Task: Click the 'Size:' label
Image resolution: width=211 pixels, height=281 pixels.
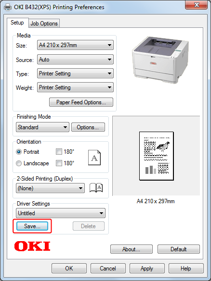Action: [x=21, y=46]
